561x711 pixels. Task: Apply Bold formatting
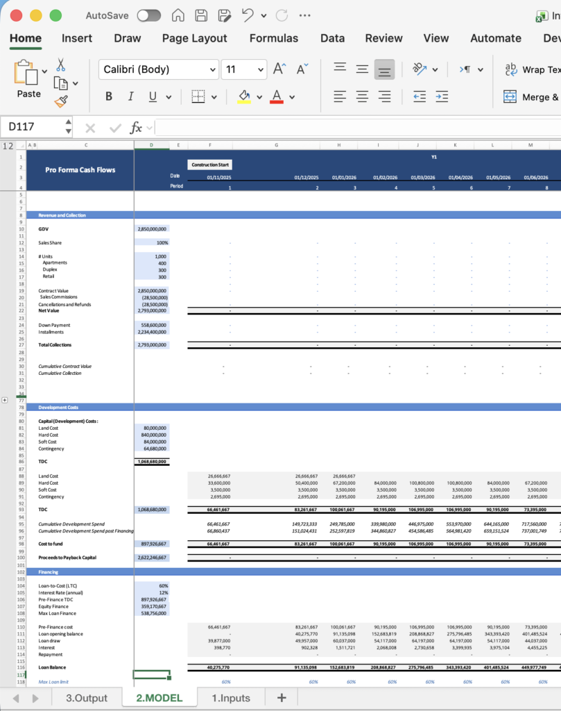(x=109, y=97)
